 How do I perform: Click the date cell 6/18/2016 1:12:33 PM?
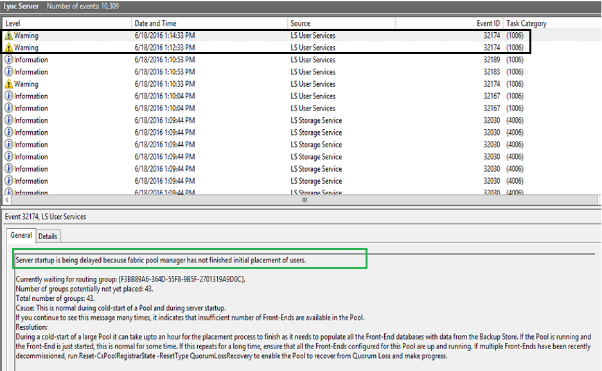click(x=164, y=48)
